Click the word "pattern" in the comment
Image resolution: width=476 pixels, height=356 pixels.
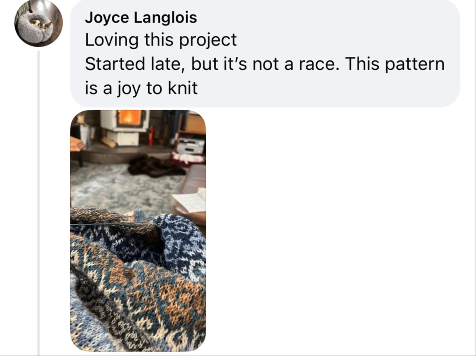pos(415,64)
